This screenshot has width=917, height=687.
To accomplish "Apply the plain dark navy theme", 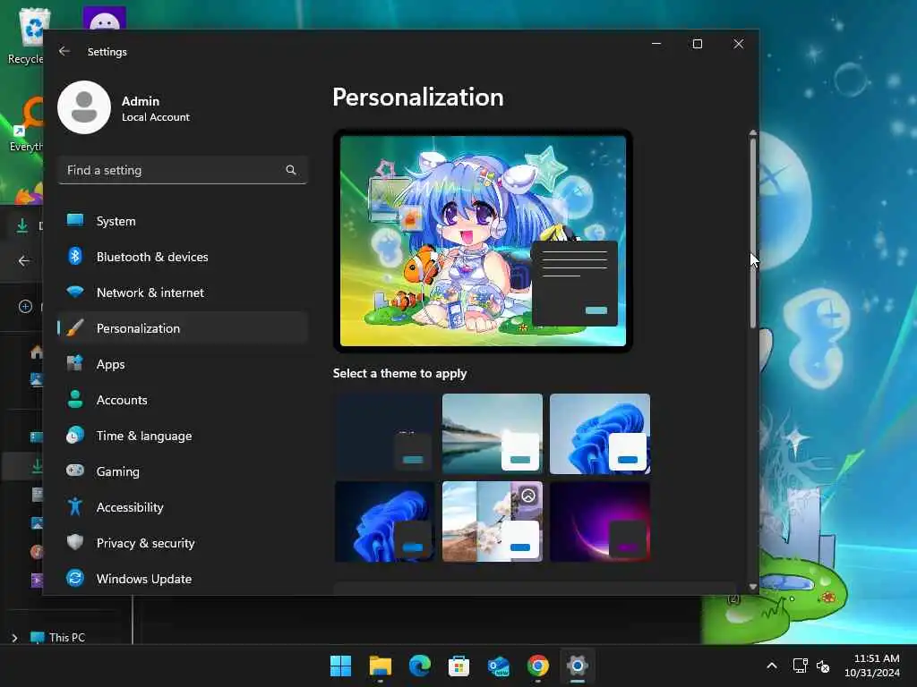I will [385, 434].
